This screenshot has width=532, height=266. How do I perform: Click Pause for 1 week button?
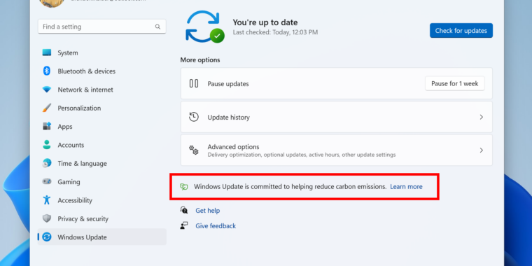pos(454,83)
